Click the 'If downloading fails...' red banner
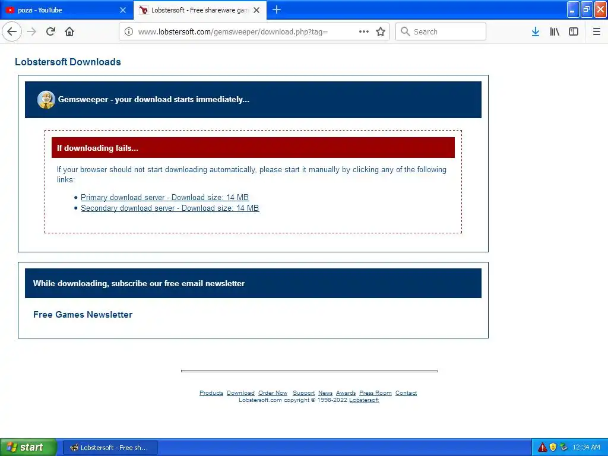Viewport: 608px width, 456px height. pos(253,148)
